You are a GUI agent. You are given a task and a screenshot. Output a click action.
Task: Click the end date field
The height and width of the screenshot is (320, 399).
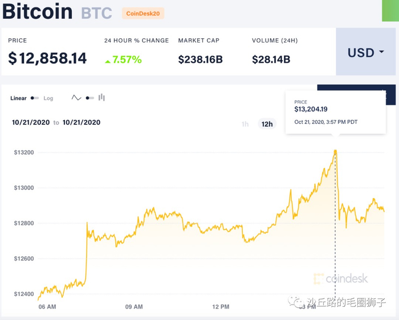click(81, 122)
